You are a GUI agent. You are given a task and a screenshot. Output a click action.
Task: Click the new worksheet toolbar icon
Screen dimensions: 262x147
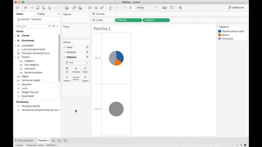66,8
